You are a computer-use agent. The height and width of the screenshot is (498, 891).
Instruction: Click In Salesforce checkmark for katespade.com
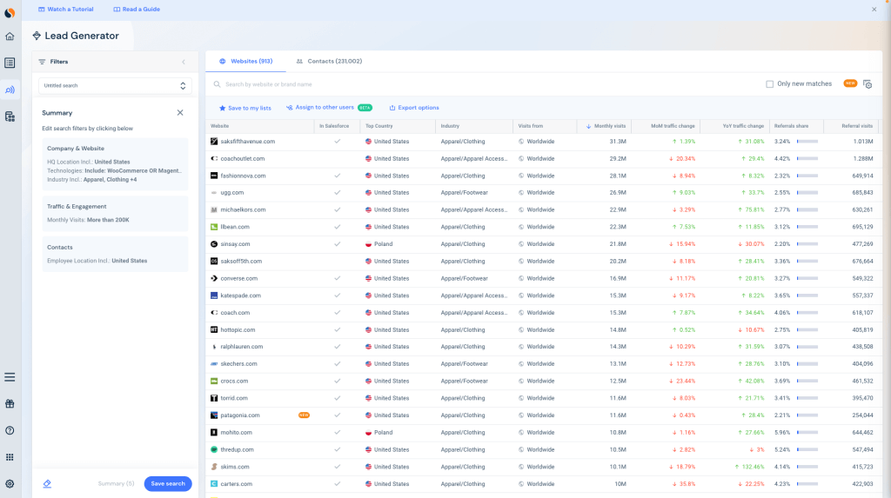(x=337, y=295)
